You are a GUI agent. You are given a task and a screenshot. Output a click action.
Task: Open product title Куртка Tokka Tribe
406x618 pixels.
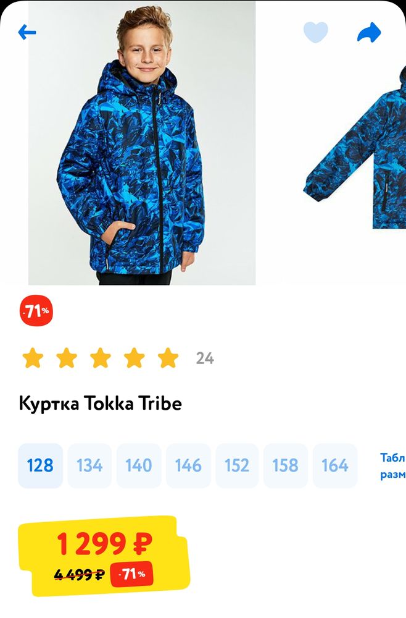tap(101, 404)
